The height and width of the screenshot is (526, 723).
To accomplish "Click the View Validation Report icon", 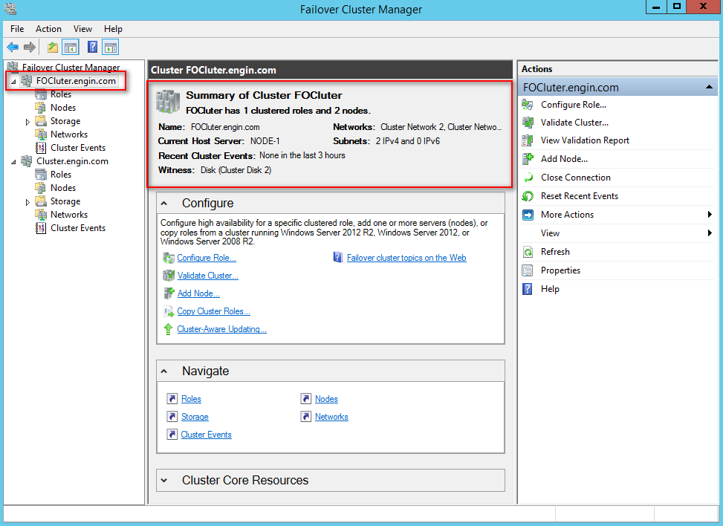I will tap(528, 140).
